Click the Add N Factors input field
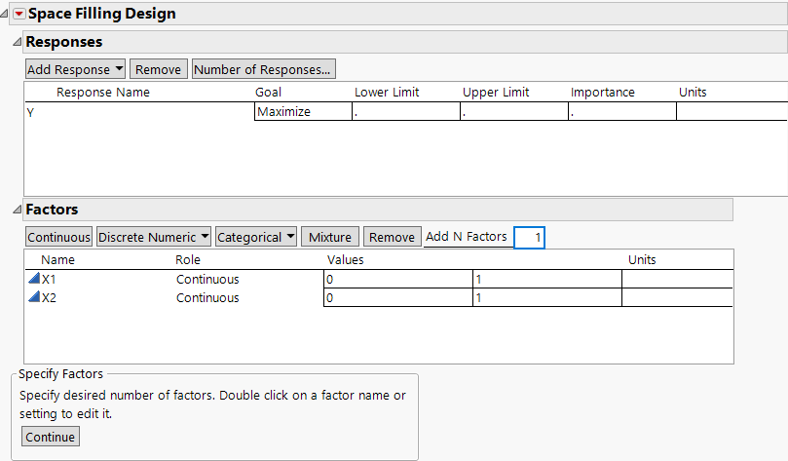788x461 pixels. 529,237
